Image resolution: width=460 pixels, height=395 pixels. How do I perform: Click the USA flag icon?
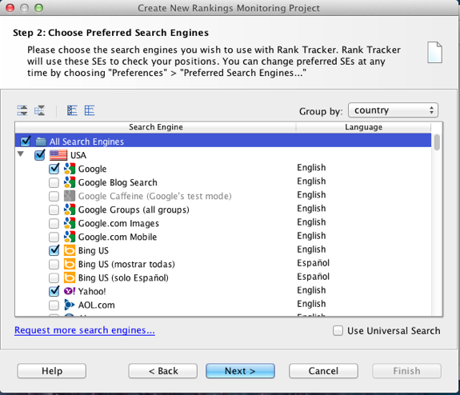coord(58,155)
